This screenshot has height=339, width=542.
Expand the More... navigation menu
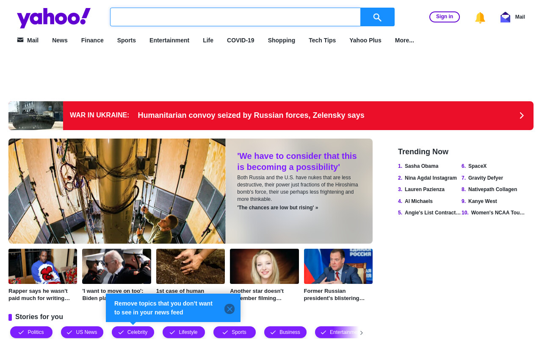click(x=404, y=40)
